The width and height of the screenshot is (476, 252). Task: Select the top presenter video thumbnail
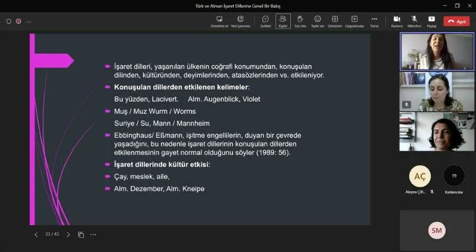pos(437,51)
